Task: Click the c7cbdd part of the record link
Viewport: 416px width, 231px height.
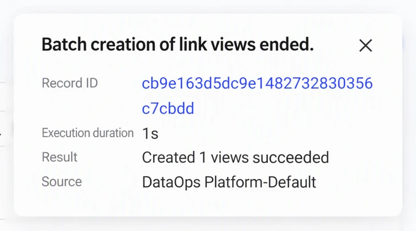Action: [168, 108]
